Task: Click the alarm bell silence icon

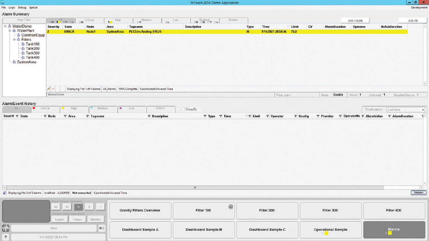Action: [101, 228]
